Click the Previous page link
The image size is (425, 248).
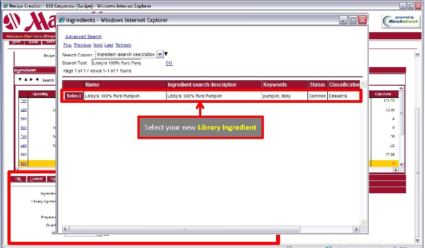(82, 45)
